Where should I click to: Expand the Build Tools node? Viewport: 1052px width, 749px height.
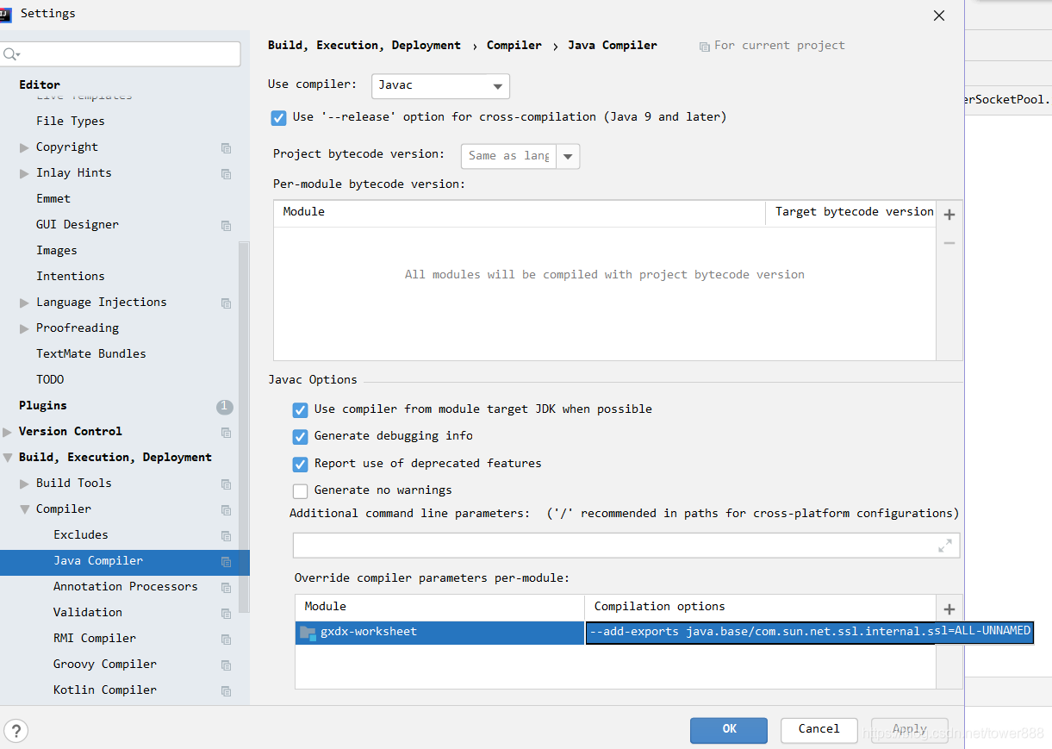click(x=24, y=484)
